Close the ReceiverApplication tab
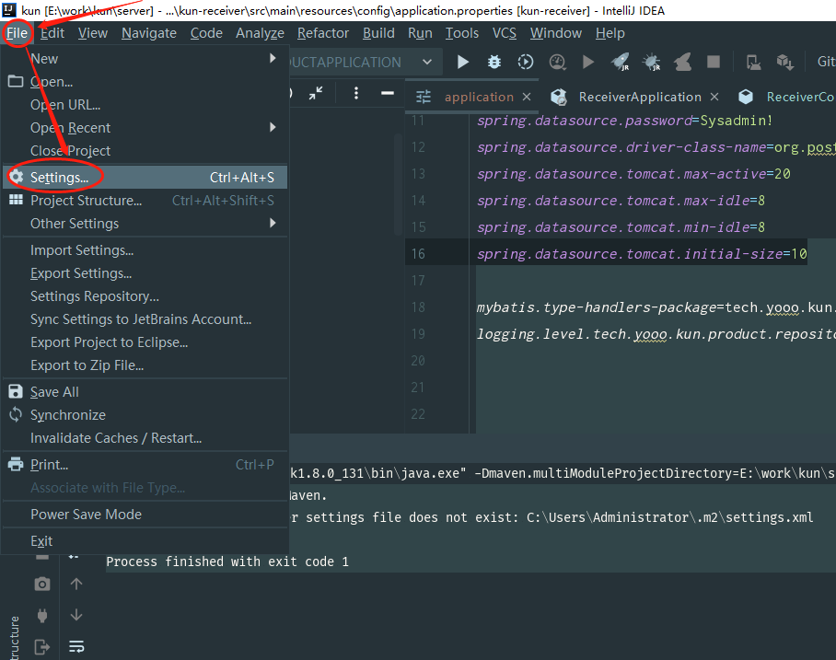This screenshot has width=836, height=660. [714, 97]
